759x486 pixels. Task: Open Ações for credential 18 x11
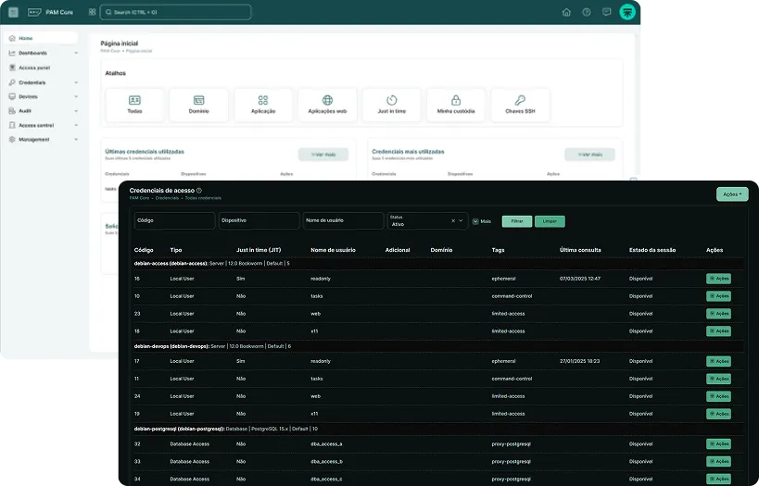tap(718, 331)
